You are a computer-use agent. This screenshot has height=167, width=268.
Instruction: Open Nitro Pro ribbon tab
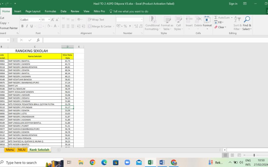(99, 11)
